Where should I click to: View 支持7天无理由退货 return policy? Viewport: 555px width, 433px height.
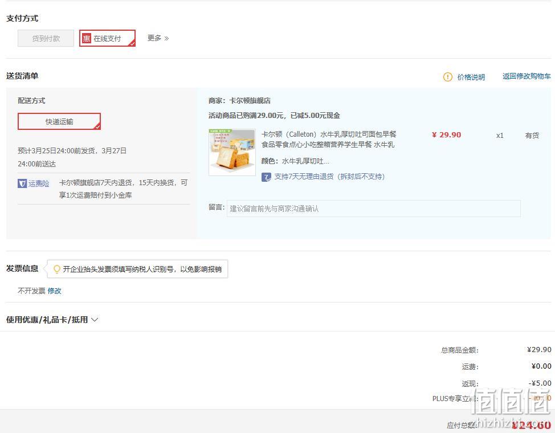[x=329, y=176]
